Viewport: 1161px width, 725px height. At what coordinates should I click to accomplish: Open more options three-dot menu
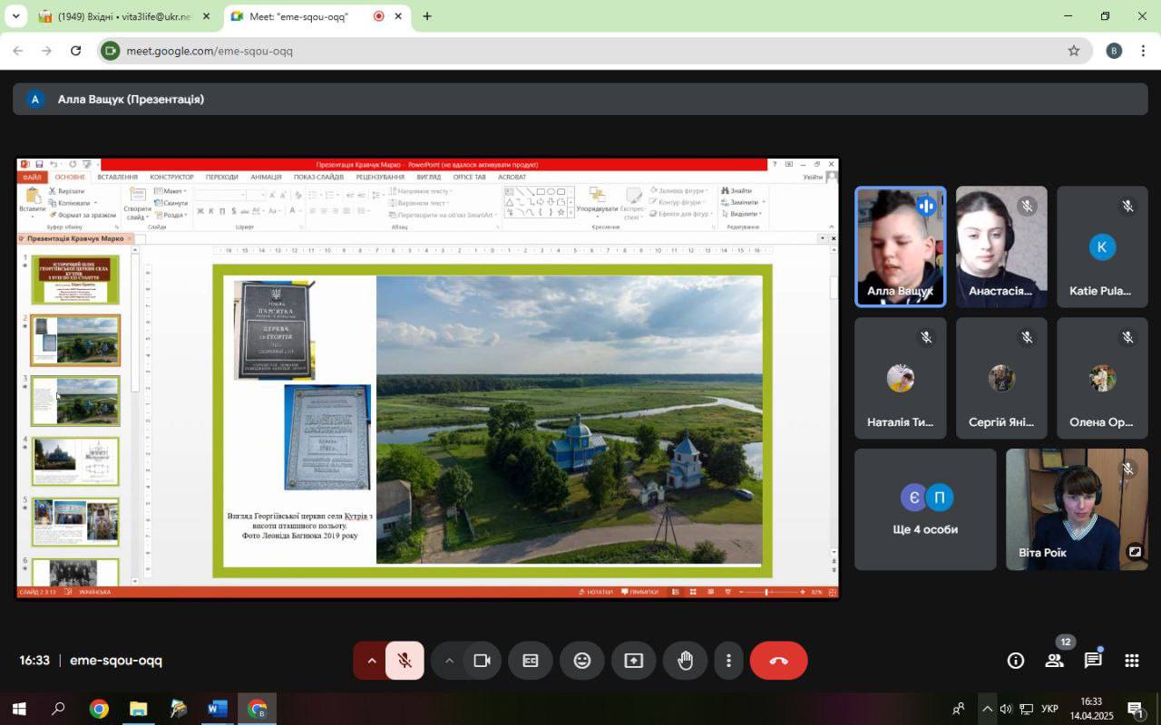pos(728,661)
